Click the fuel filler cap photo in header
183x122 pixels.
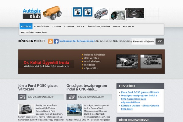(117, 15)
